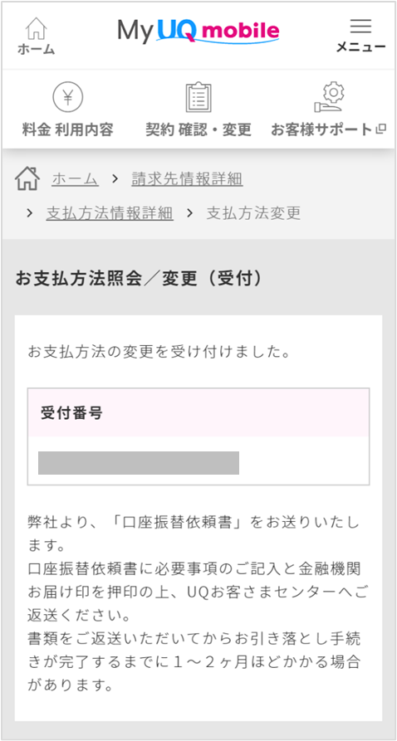Image resolution: width=397 pixels, height=741 pixels.
Task: Click the 支払方法変更 breadcrumb text
Action: pyautogui.click(x=253, y=213)
